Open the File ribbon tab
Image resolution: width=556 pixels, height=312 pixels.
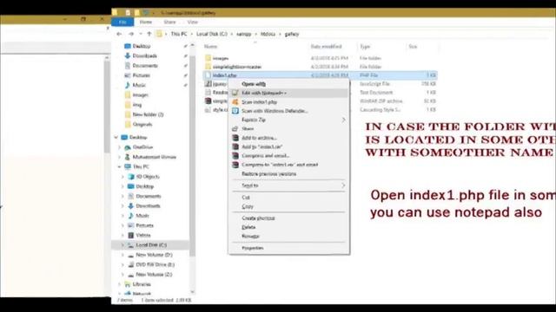coord(122,22)
